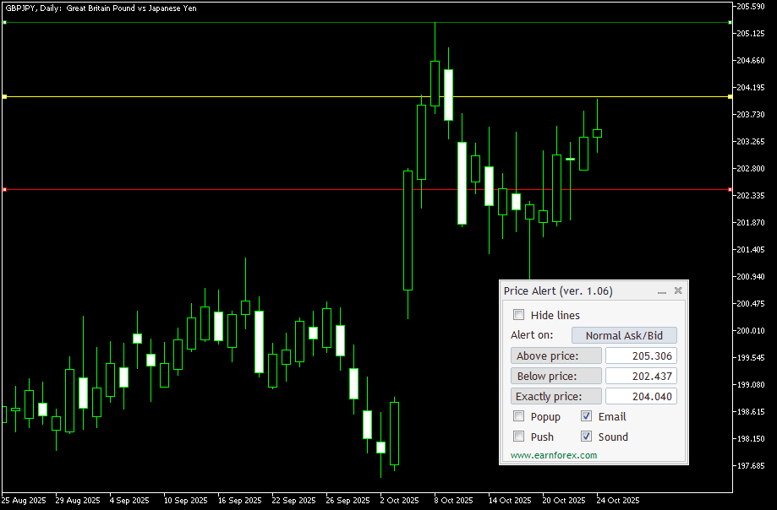777x510 pixels.
Task: Click the 204.040 exactly-price value
Action: 641,396
